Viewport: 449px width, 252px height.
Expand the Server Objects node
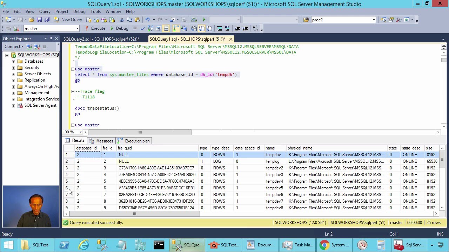[x=13, y=74]
